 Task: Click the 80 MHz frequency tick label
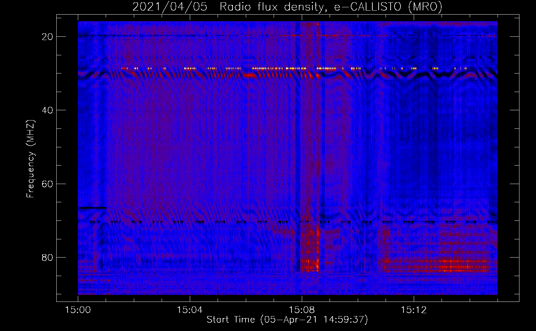click(47, 257)
